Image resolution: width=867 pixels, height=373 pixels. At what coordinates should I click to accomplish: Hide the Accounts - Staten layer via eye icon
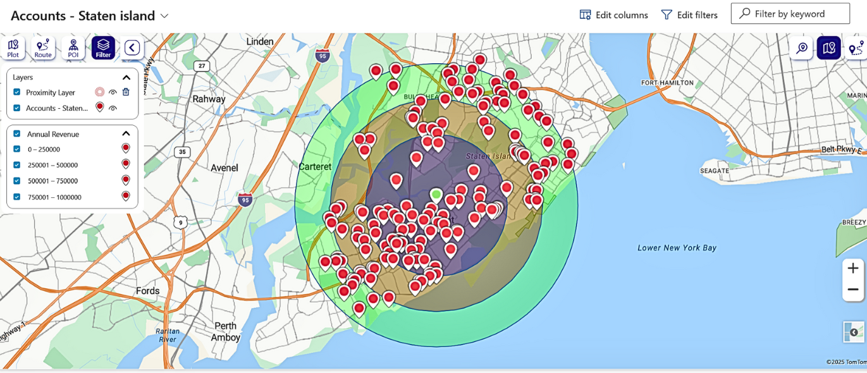[x=113, y=108]
